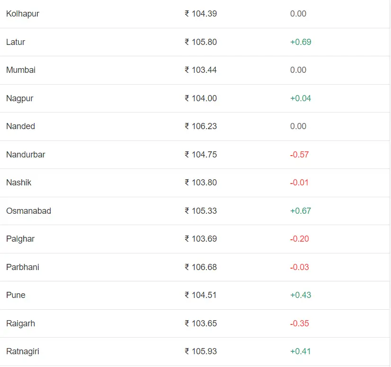Click the -0.57 Nandurbar price change
Viewport: 391px width, 367px height.
pyautogui.click(x=299, y=155)
